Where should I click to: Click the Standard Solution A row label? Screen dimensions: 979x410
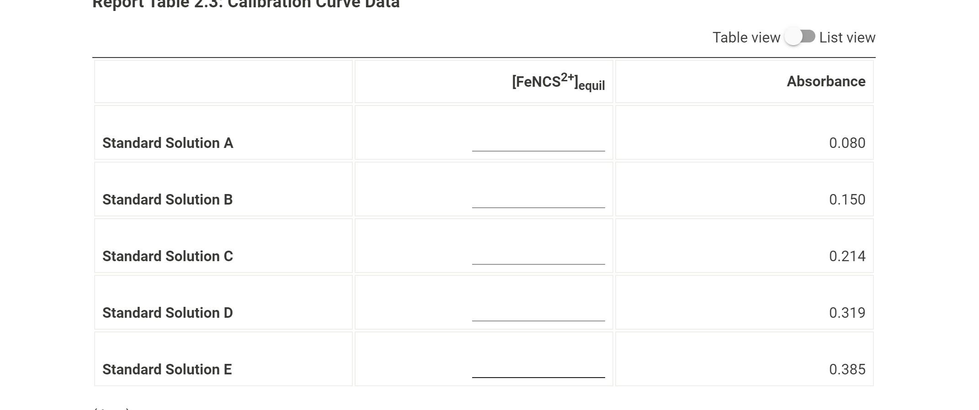click(168, 143)
